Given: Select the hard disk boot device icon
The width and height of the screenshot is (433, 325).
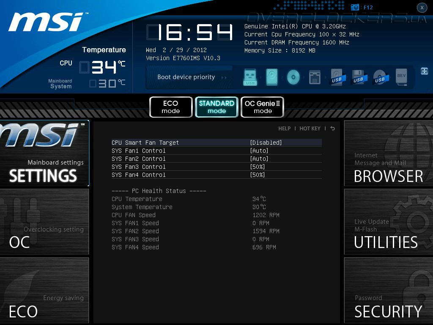Looking at the screenshot, I should (x=272, y=77).
